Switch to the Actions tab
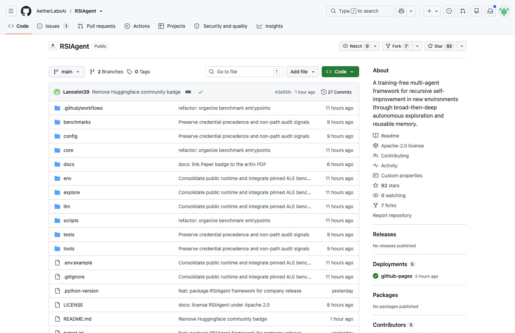Screen dimensions: 515x333 pyautogui.click(x=137, y=26)
